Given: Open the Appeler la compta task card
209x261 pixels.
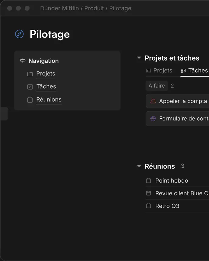Looking at the screenshot, I should point(177,101).
